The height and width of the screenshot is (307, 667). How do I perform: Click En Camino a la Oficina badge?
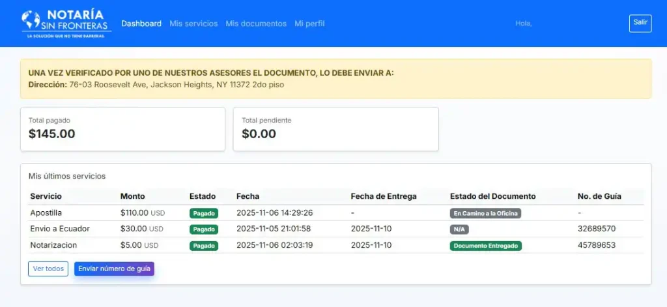(x=485, y=213)
